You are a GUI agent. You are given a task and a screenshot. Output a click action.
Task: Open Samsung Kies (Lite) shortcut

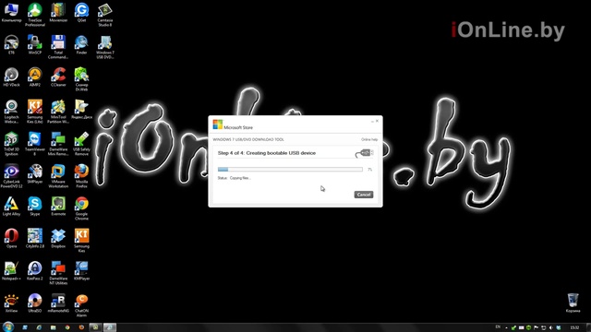click(x=35, y=112)
